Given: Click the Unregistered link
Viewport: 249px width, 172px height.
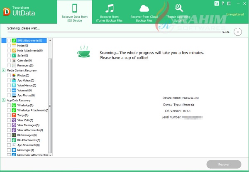Looking at the screenshot, I should click(235, 14).
